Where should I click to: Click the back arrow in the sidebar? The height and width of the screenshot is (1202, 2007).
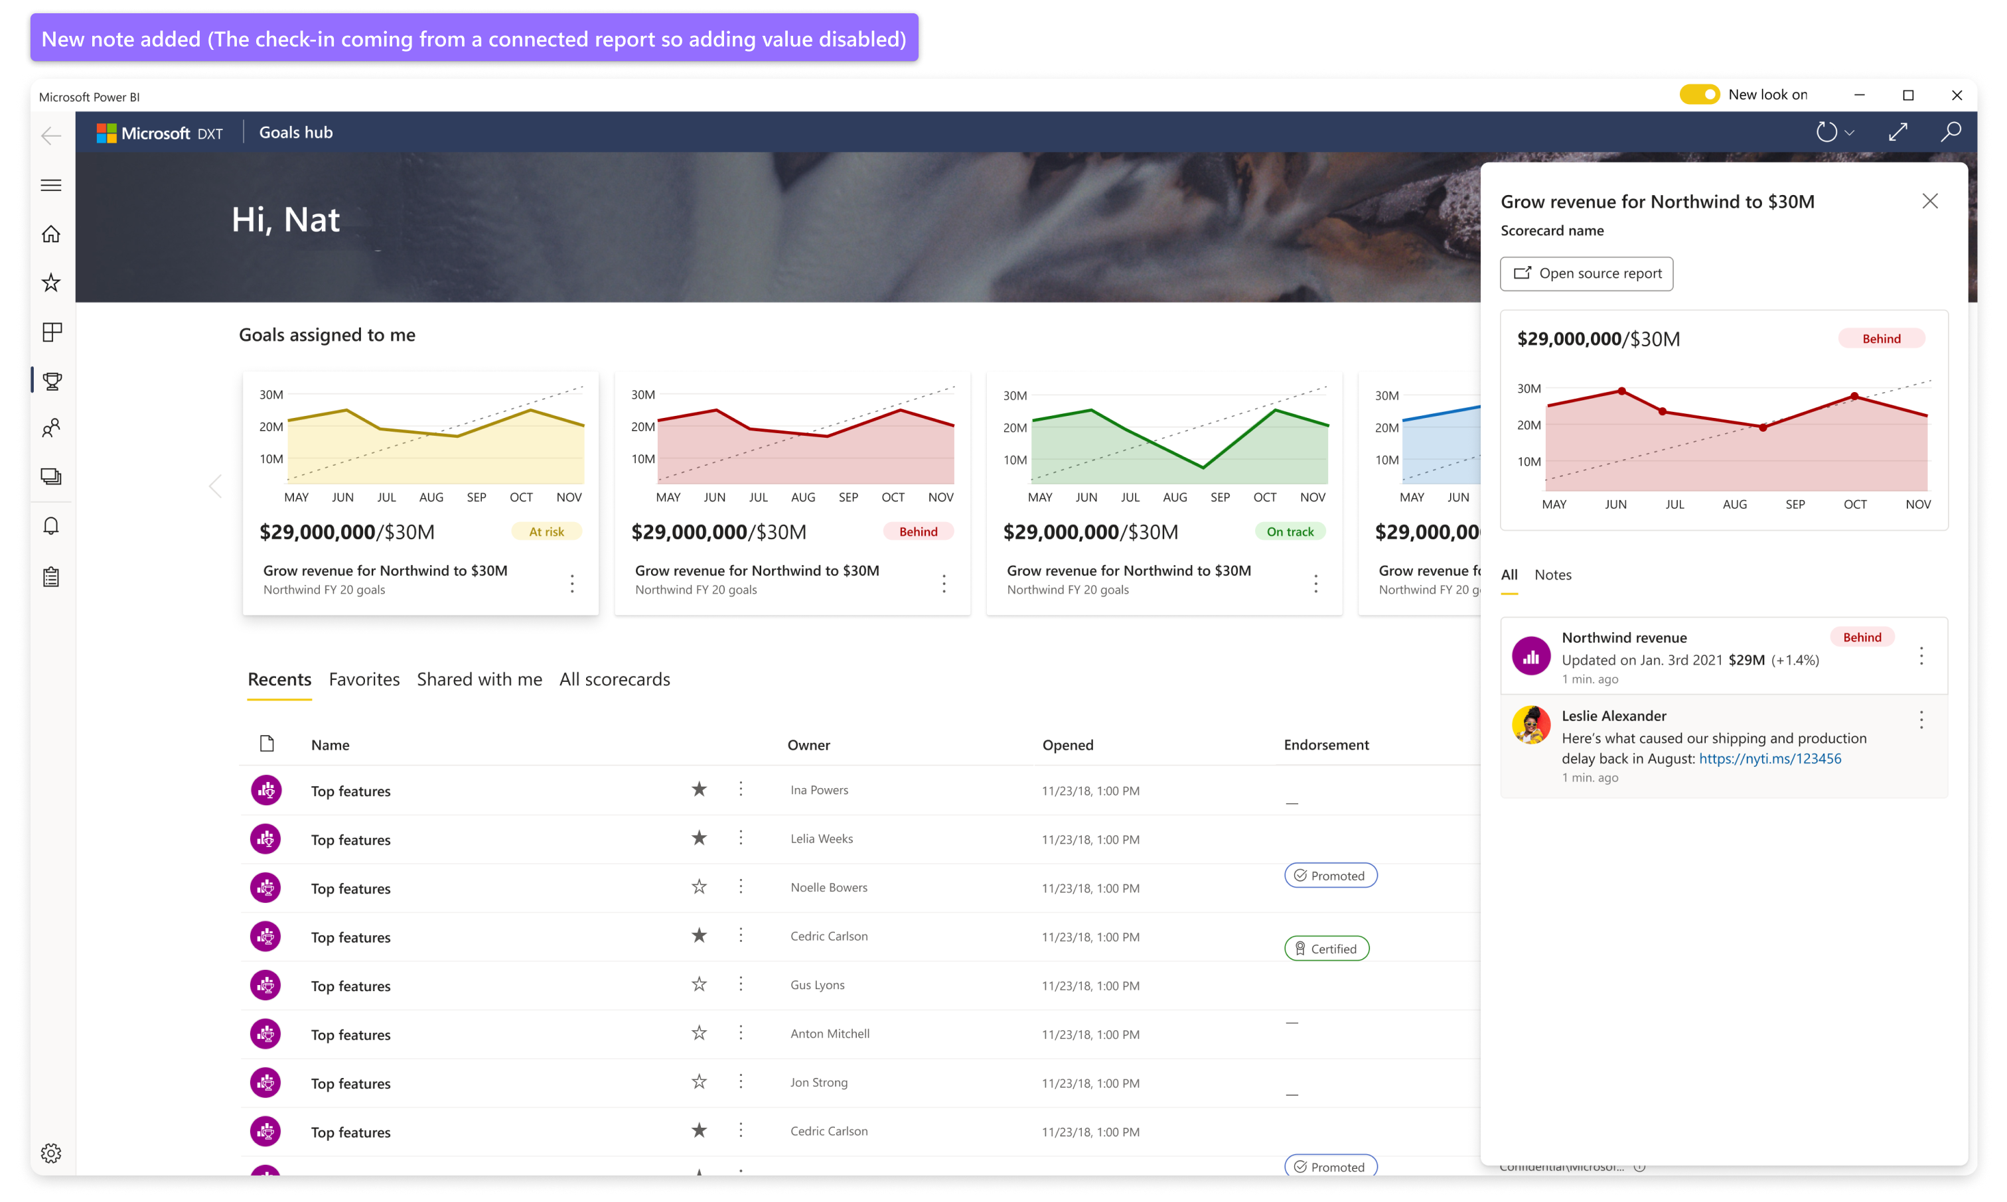point(51,135)
